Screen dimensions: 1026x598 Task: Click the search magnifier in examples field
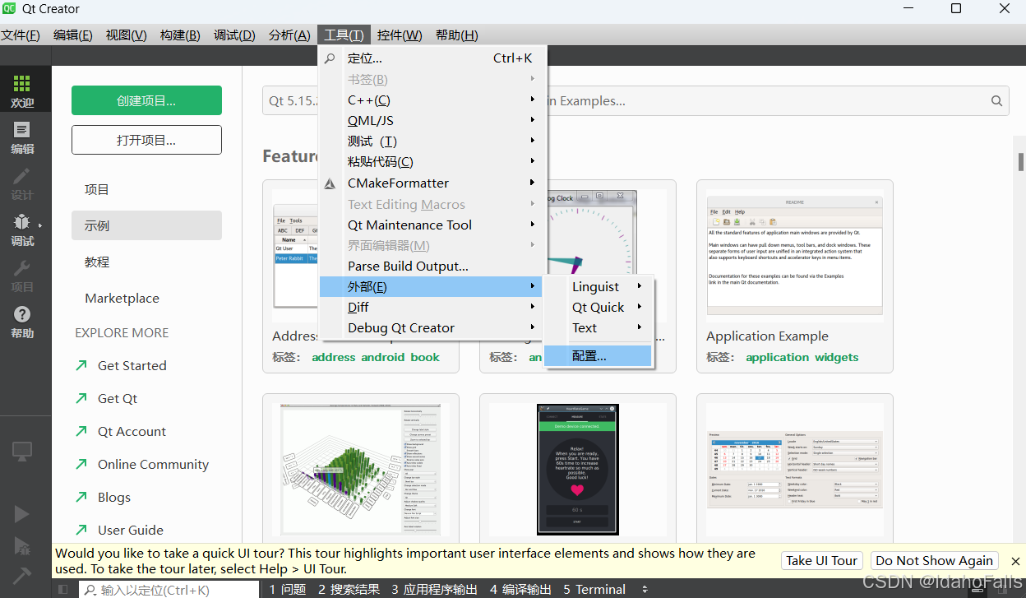tap(996, 101)
